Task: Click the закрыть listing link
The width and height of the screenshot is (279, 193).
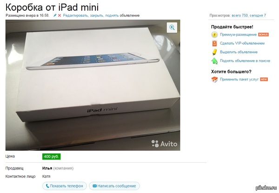Action: coord(97,15)
